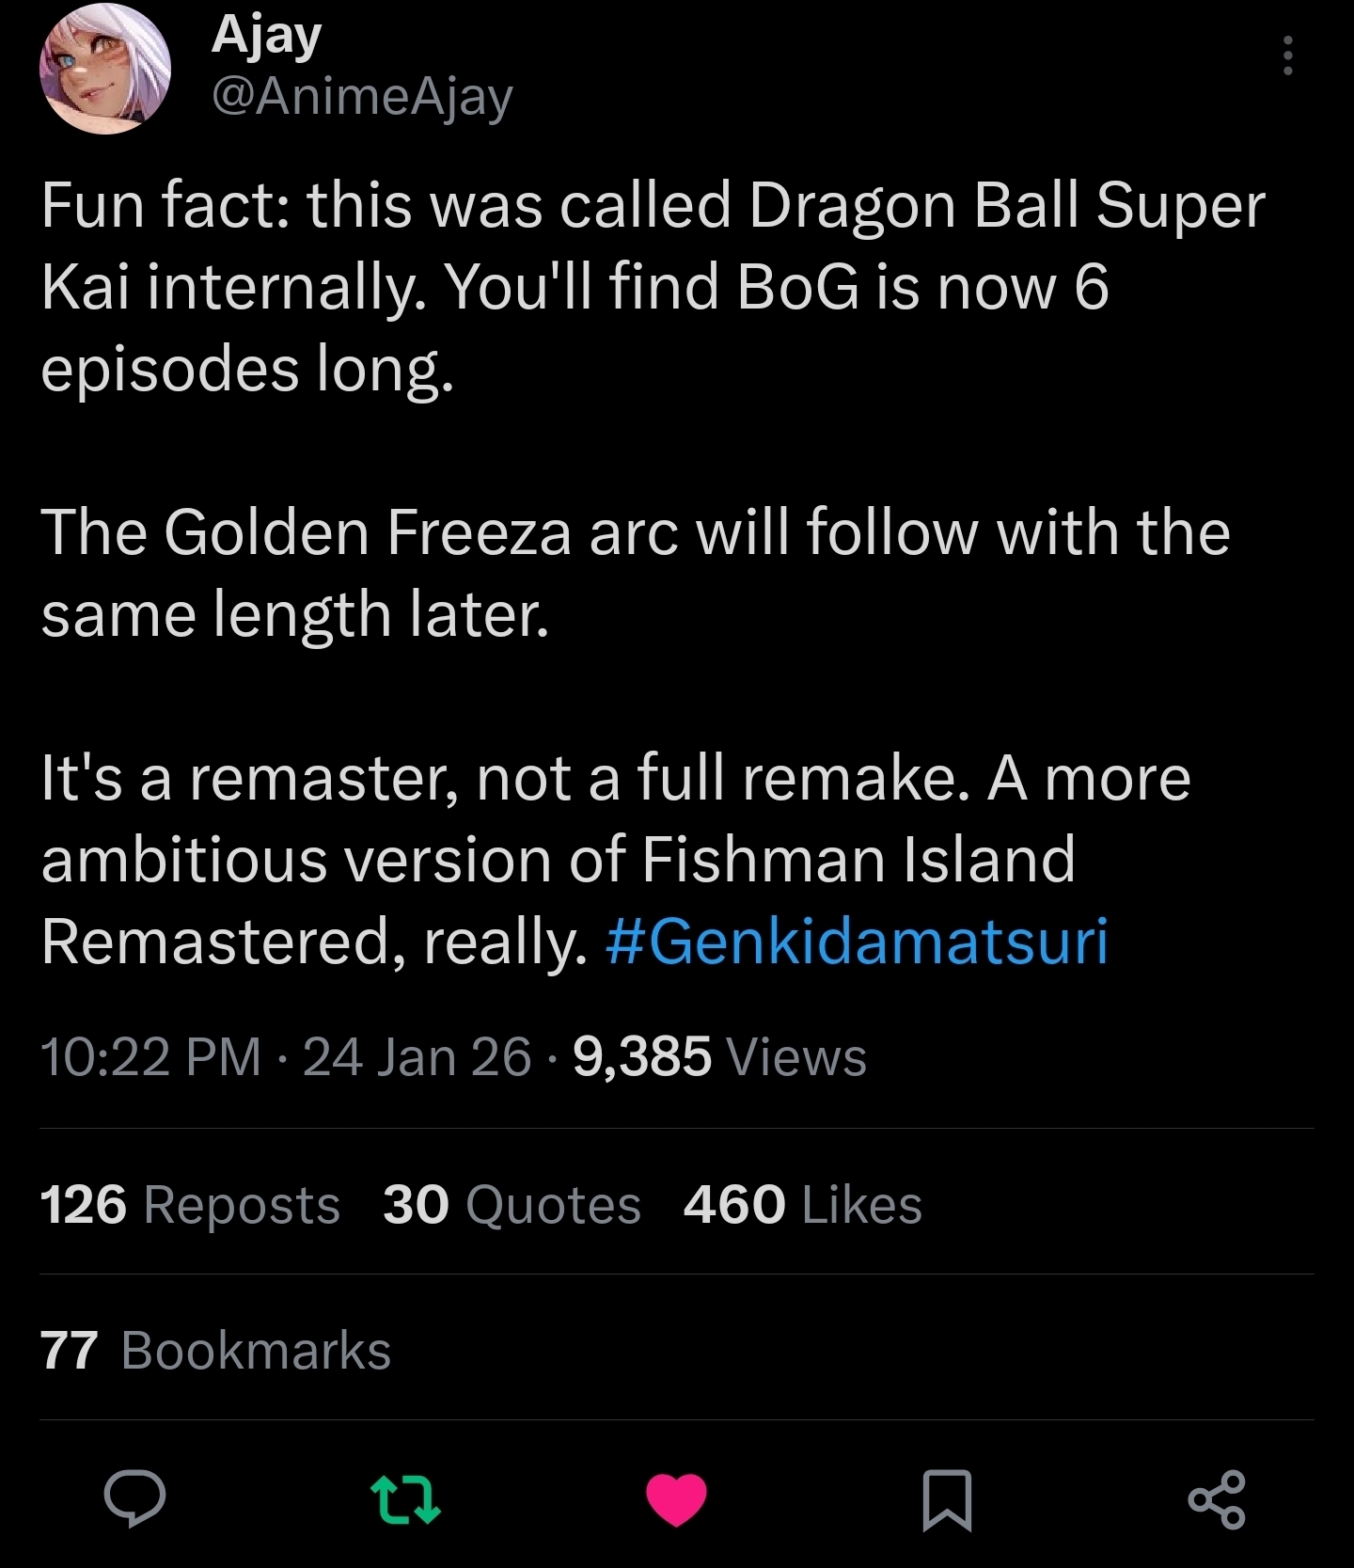The width and height of the screenshot is (1354, 1568).
Task: Tap the display name Ajay
Action: [x=267, y=36]
